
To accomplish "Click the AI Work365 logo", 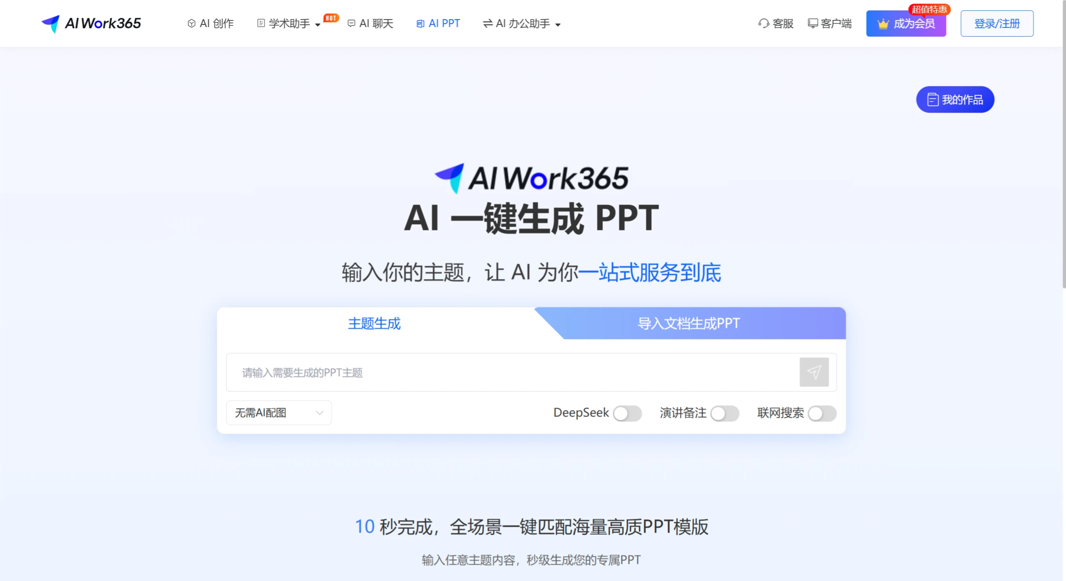I will tap(91, 23).
